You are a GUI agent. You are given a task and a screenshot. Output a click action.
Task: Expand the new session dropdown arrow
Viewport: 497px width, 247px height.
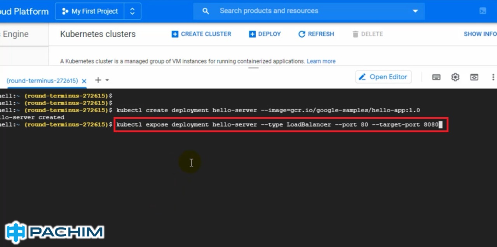pyautogui.click(x=107, y=80)
